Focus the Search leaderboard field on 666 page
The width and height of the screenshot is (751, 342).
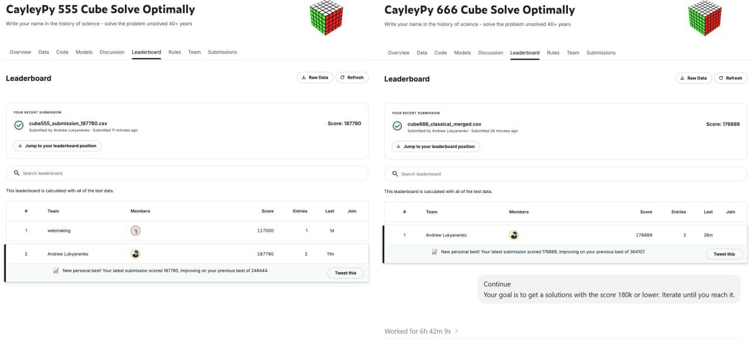coord(566,174)
